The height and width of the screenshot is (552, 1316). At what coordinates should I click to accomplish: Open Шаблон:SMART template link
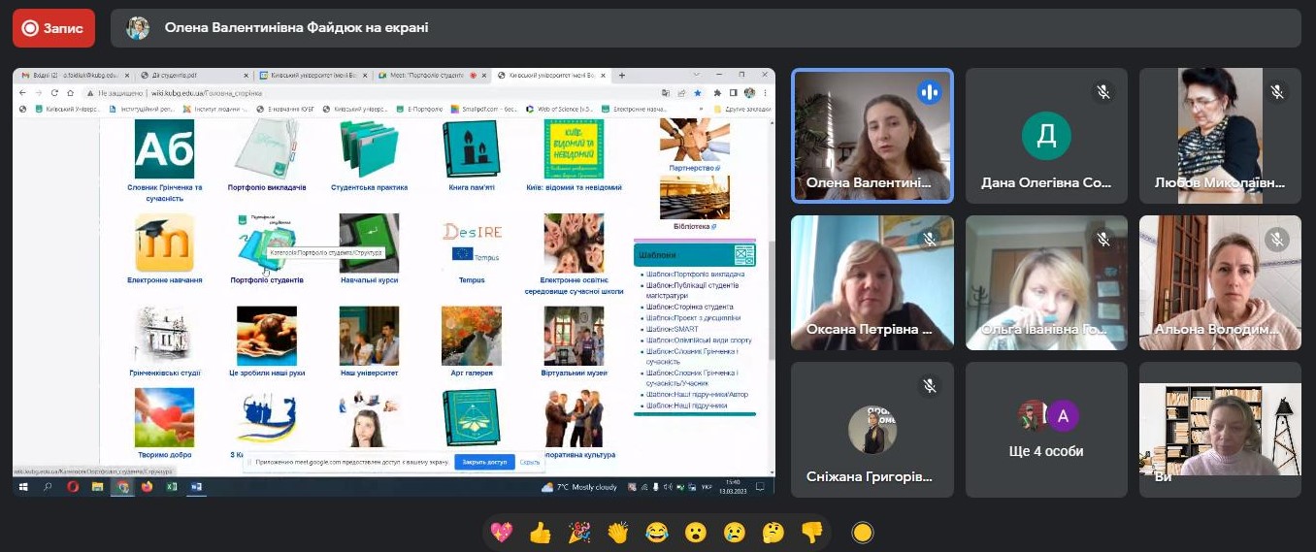click(x=672, y=329)
